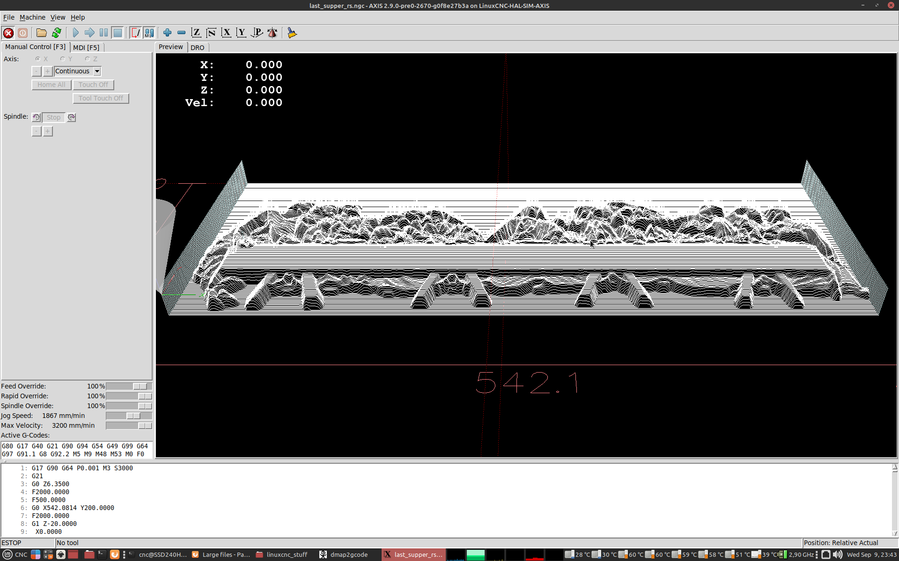This screenshot has width=899, height=561.
Task: Toggle the Emergency Stop button
Action: pyautogui.click(x=8, y=33)
